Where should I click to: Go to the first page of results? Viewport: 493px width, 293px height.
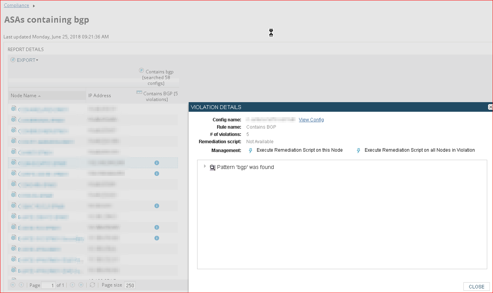13,285
